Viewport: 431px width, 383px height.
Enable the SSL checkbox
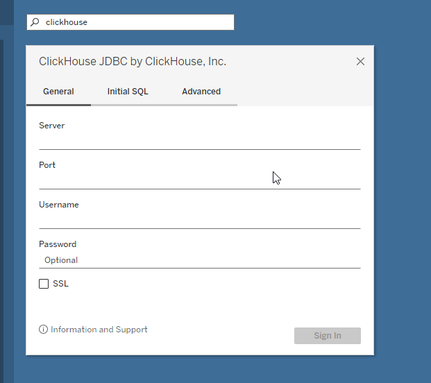coord(44,284)
